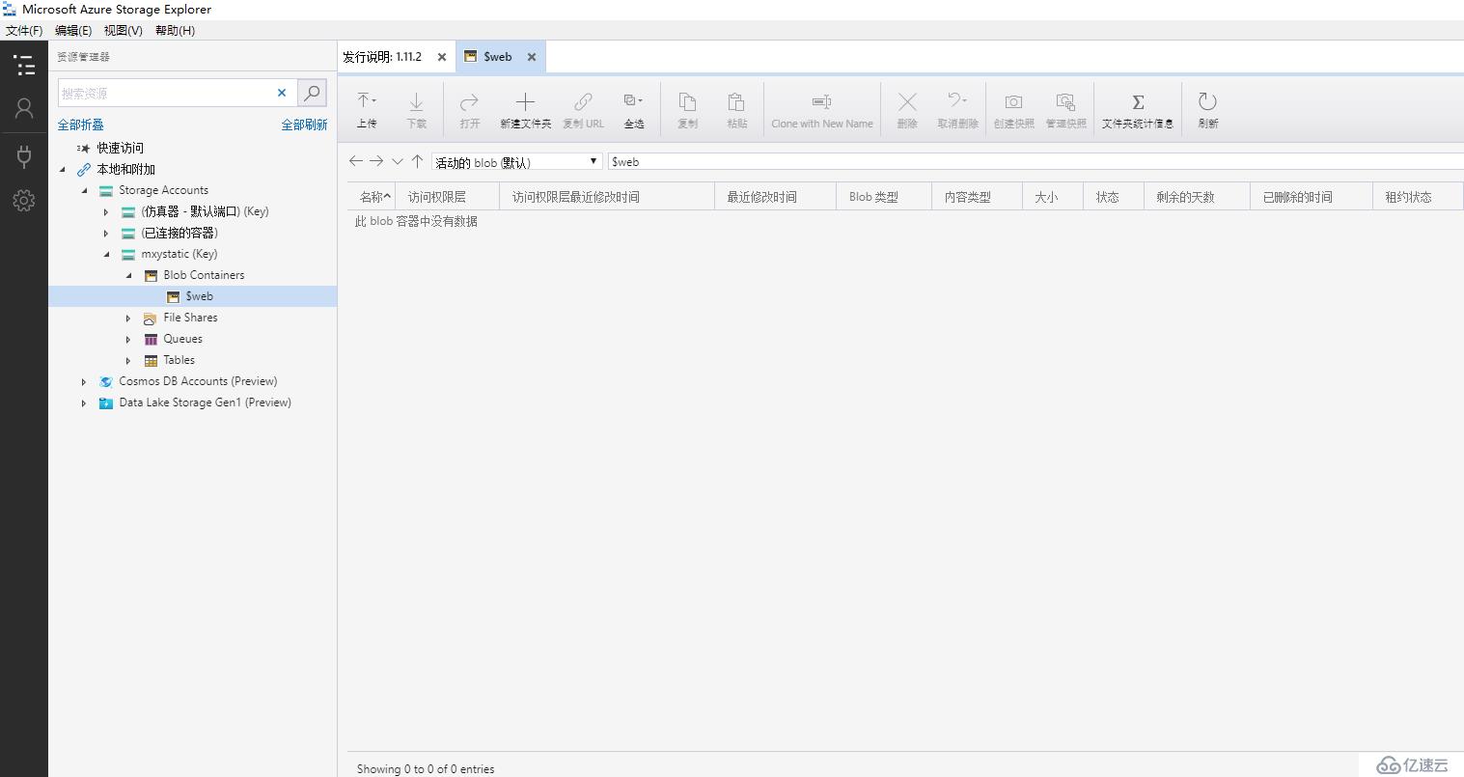This screenshot has height=777, width=1464.
Task: Open the Account Management panel icon
Action: (24, 108)
